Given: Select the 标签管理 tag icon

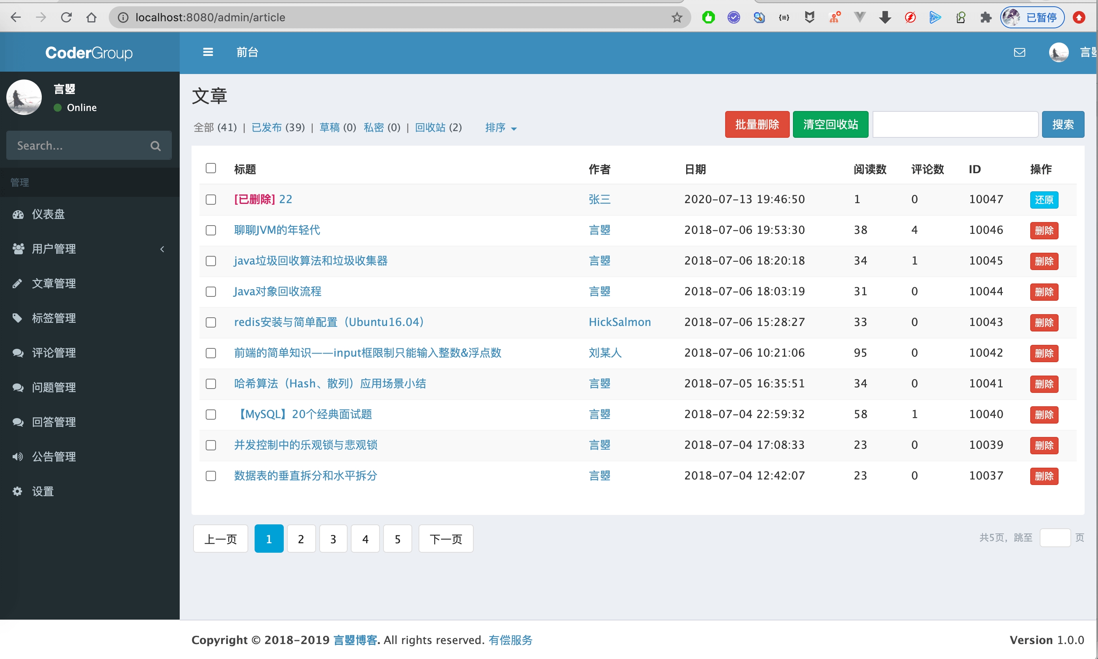Looking at the screenshot, I should (x=18, y=318).
